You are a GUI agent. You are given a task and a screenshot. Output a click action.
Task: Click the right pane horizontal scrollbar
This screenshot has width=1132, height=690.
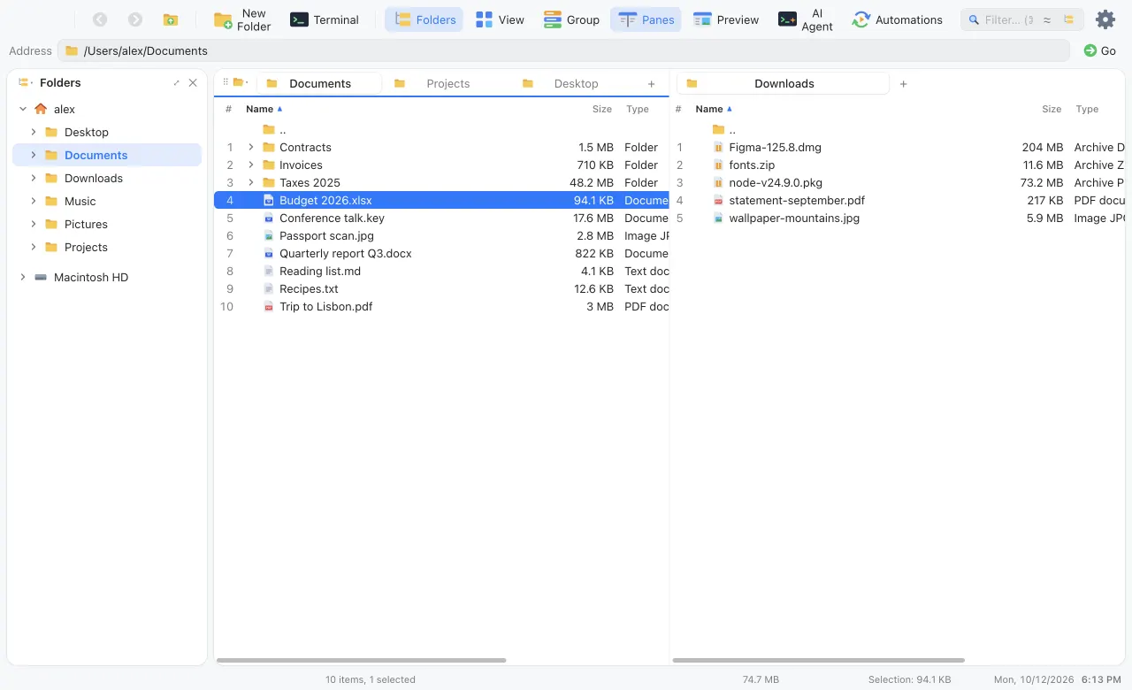pos(818,660)
